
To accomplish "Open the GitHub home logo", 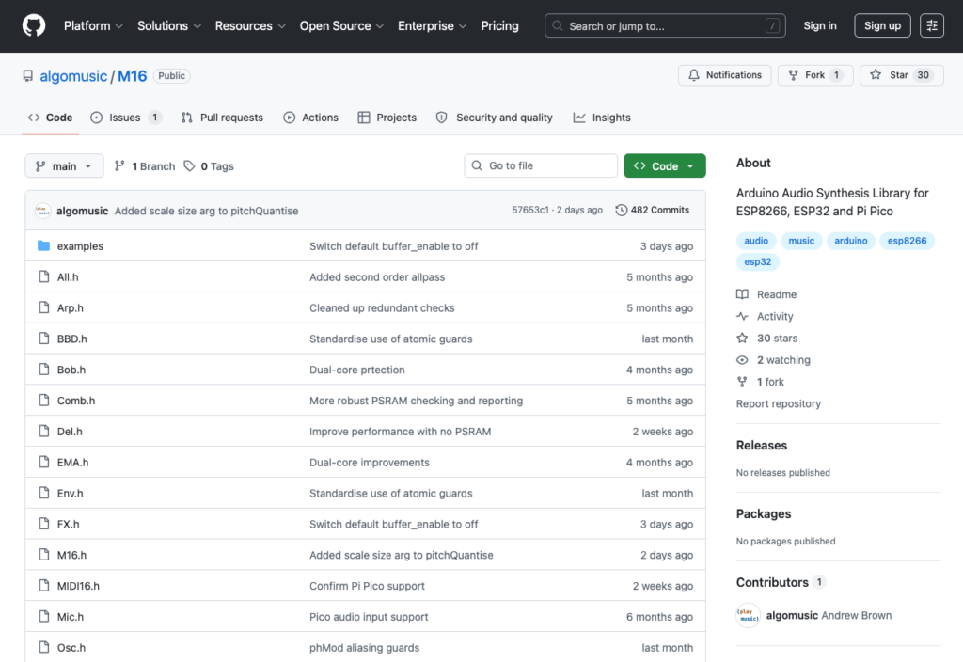I will [x=34, y=25].
